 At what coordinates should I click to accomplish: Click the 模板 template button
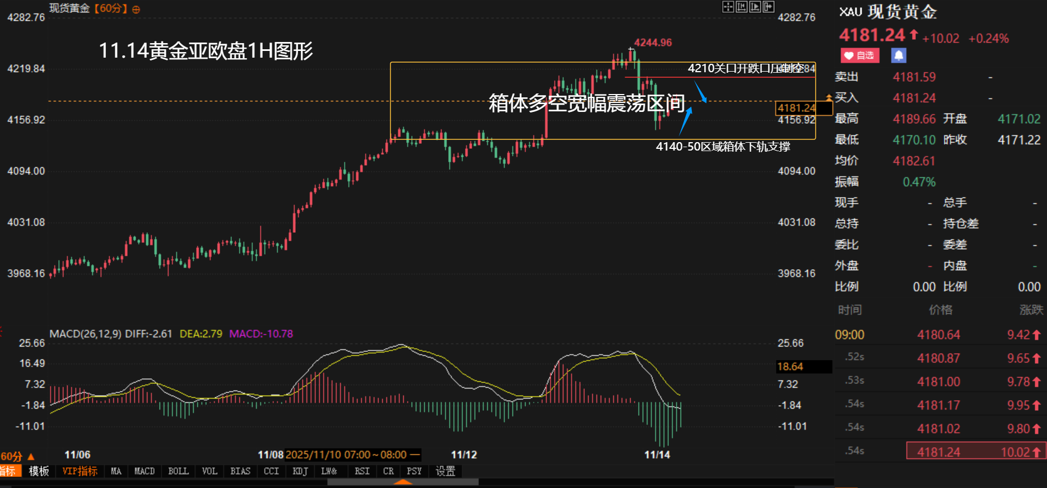point(39,471)
